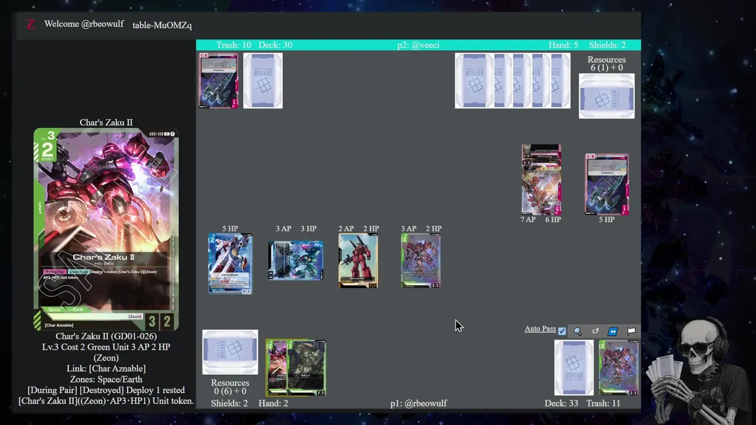The width and height of the screenshot is (756, 425).
Task: Click the table-MuOMZq table name
Action: point(162,25)
